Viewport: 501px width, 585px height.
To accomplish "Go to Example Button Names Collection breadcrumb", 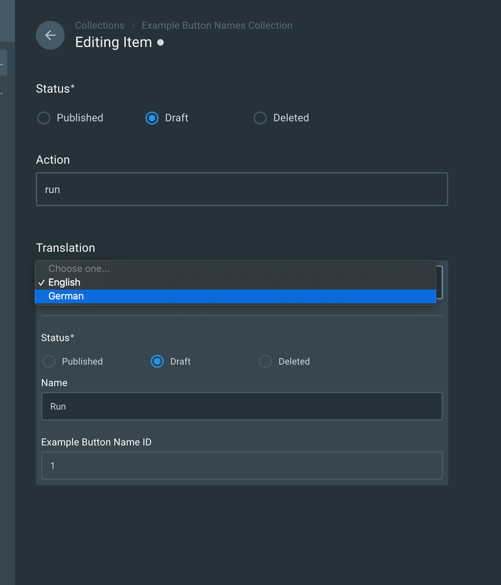I will (x=217, y=25).
